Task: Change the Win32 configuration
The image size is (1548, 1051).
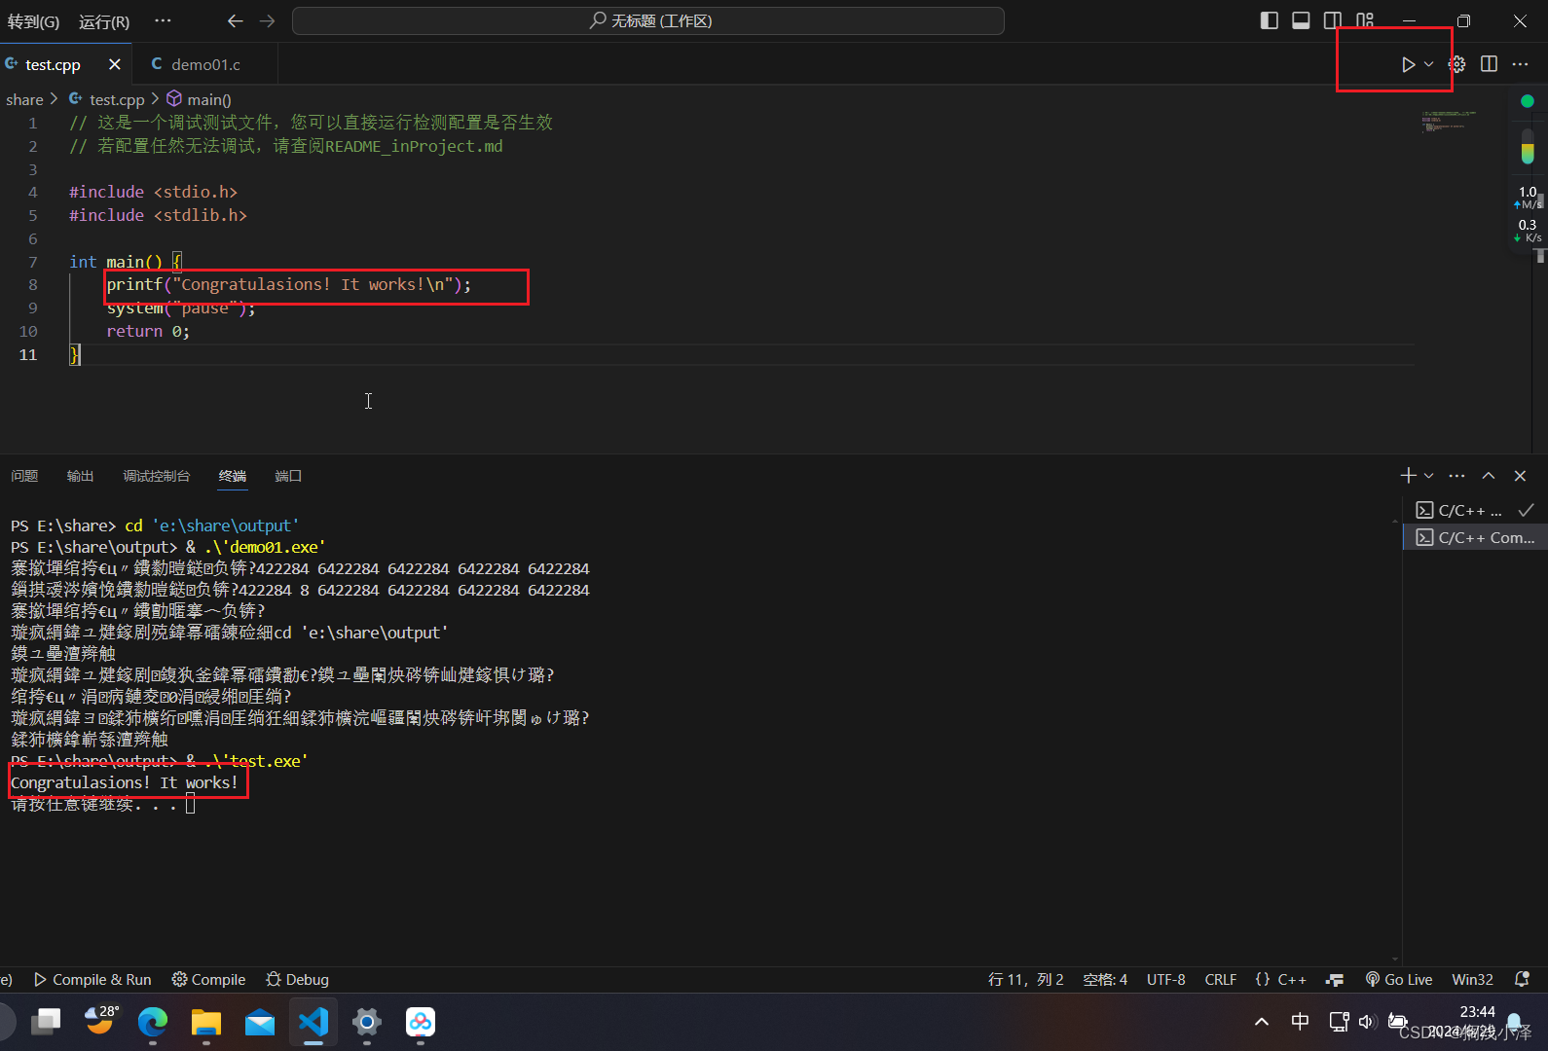Action: tap(1472, 979)
